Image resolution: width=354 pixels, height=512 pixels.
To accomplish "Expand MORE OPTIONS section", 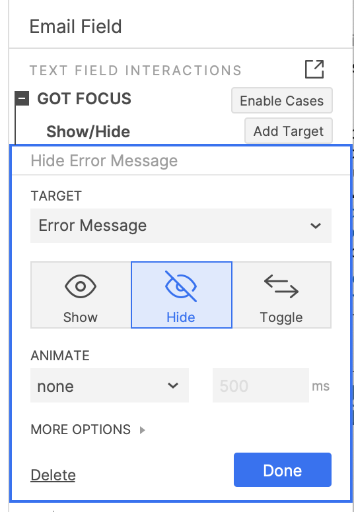I will click(88, 430).
